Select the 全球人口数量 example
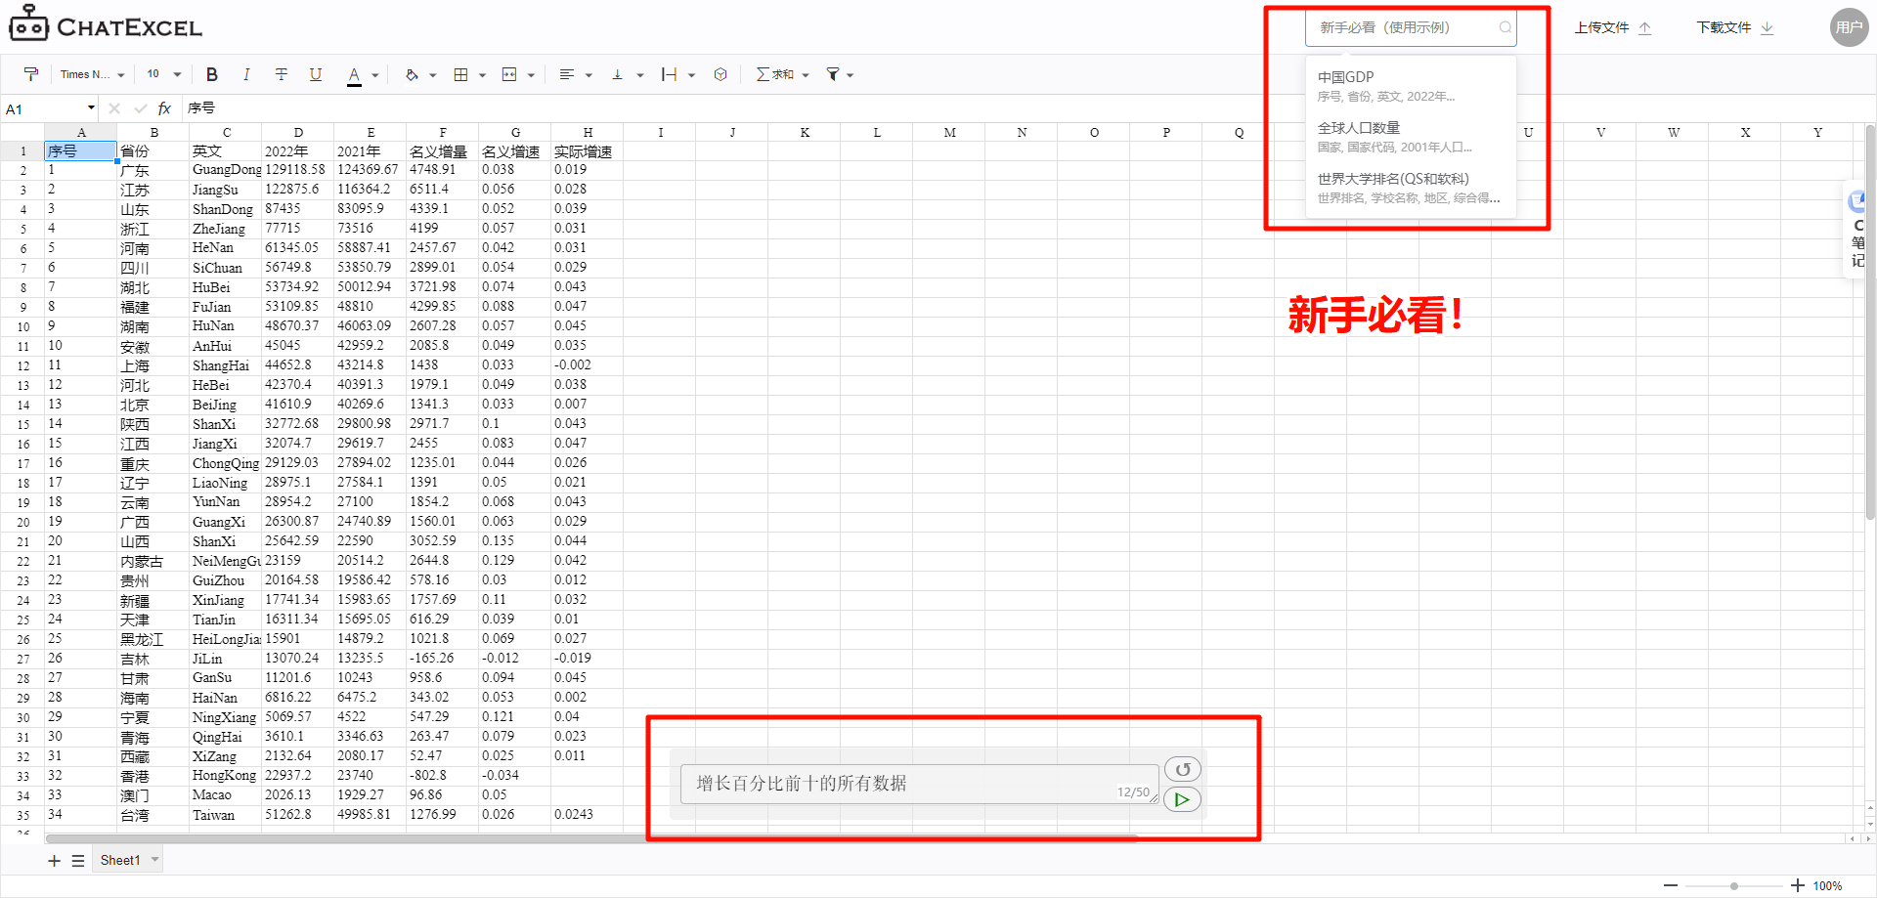The height and width of the screenshot is (898, 1877). 1411,137
